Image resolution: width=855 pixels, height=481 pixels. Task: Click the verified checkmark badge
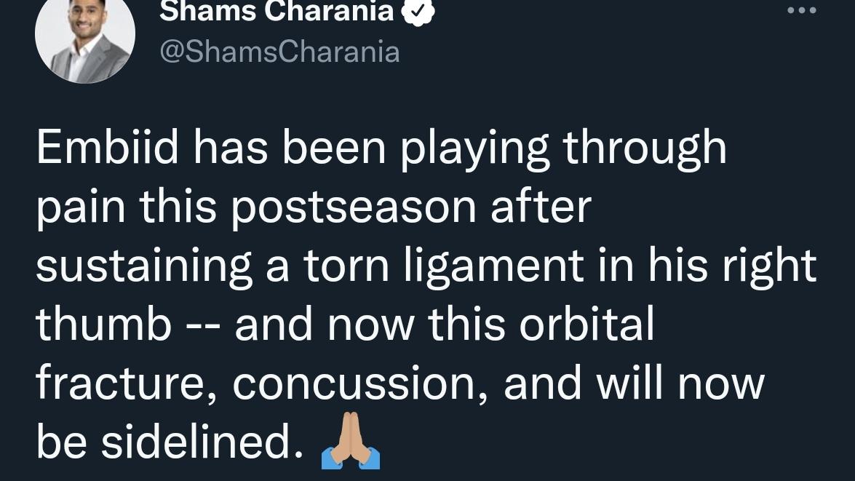coord(418,12)
